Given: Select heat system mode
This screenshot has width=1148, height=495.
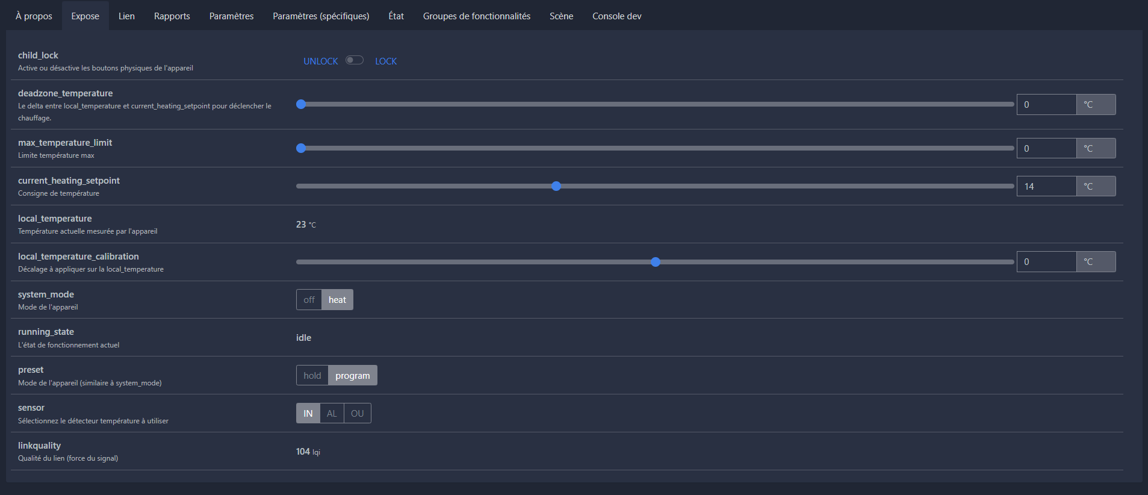Looking at the screenshot, I should pos(337,300).
